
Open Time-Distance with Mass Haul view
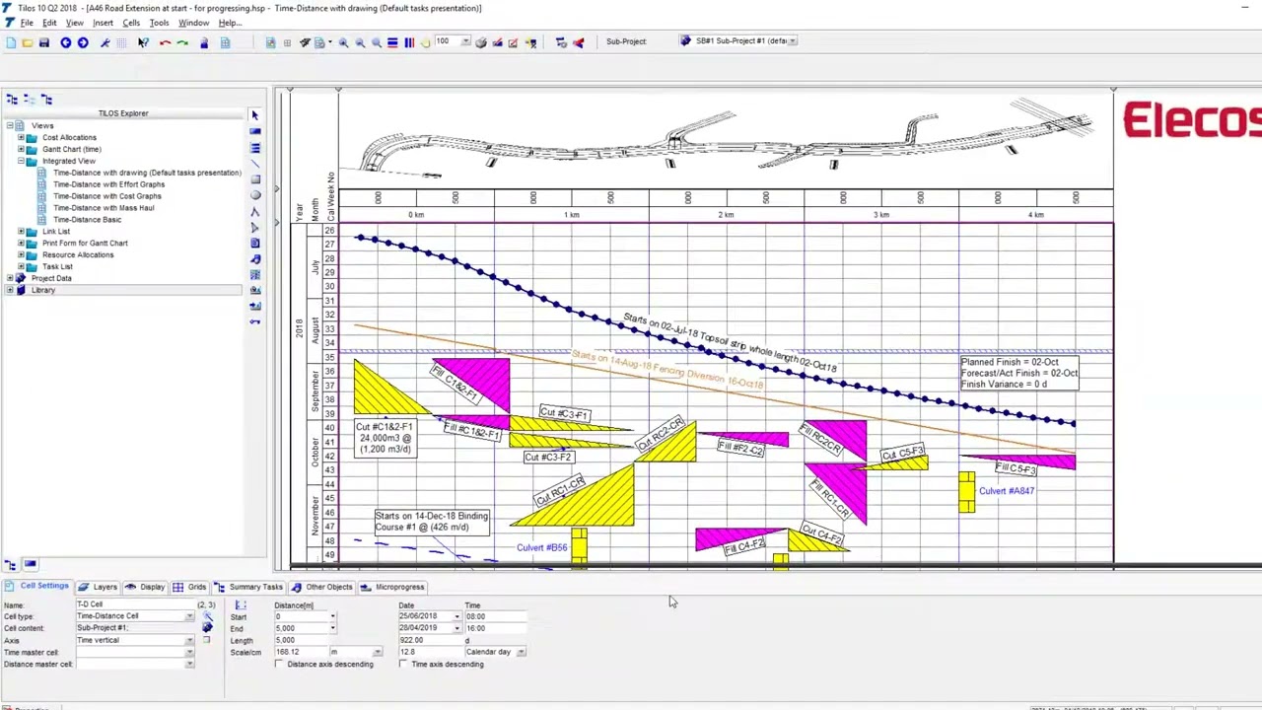104,208
